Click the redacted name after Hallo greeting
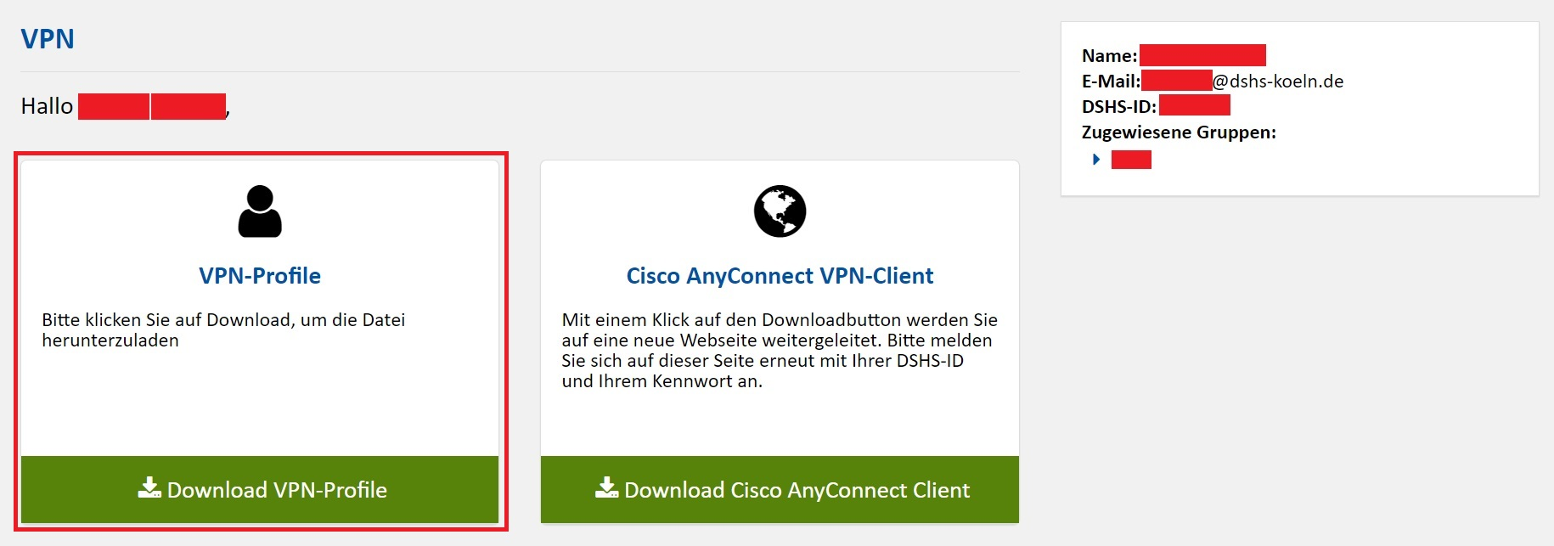1554x546 pixels. (152, 106)
